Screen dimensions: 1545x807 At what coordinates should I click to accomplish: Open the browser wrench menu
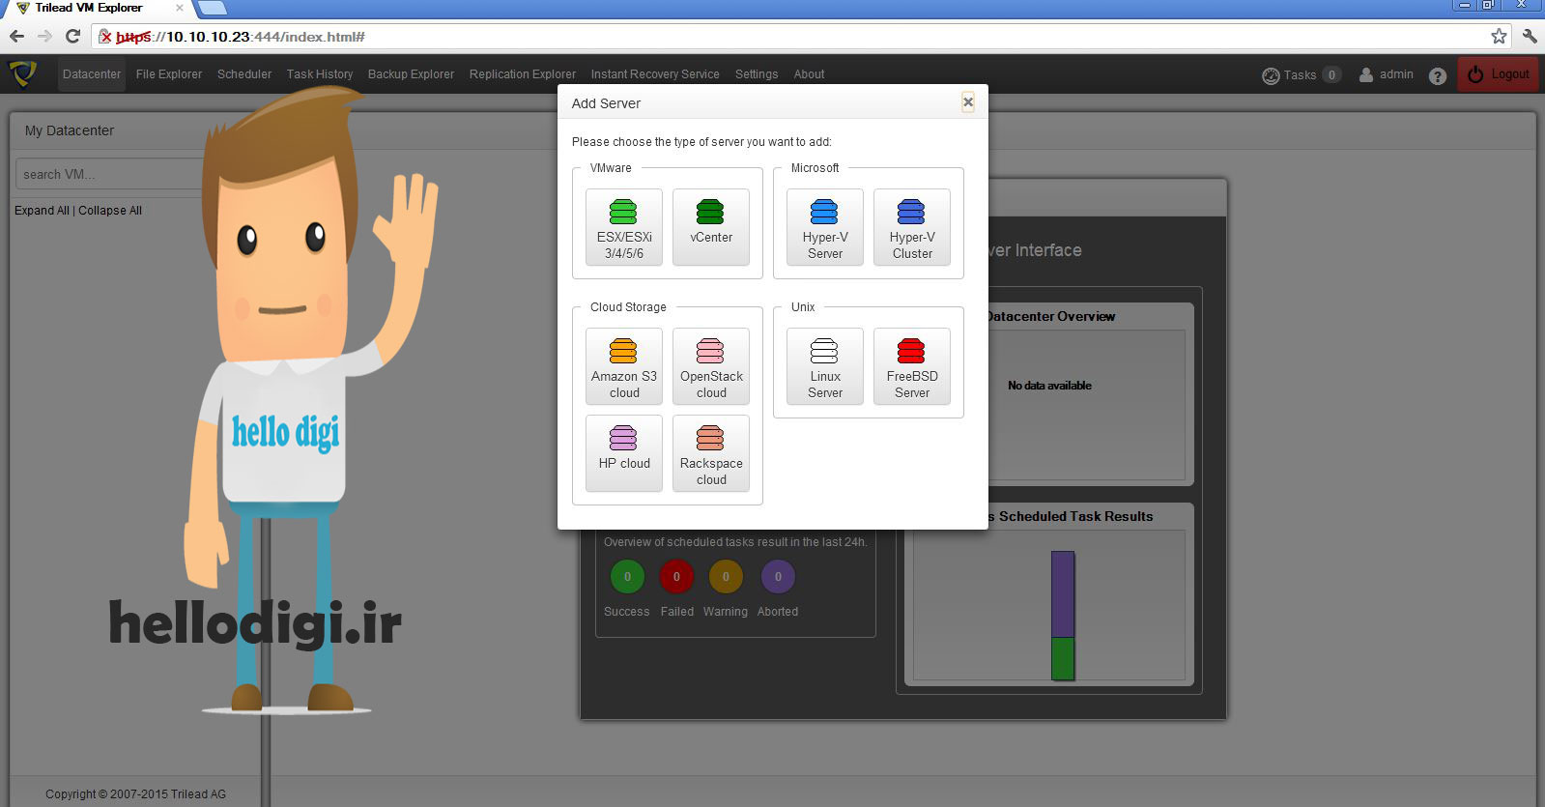click(x=1530, y=37)
